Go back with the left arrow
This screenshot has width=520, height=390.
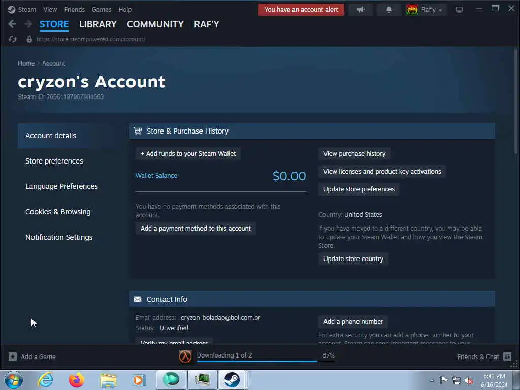click(12, 24)
